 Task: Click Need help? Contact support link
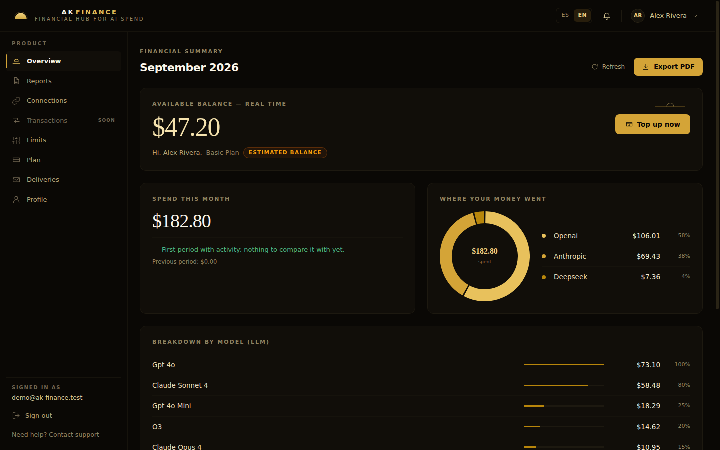(55, 435)
